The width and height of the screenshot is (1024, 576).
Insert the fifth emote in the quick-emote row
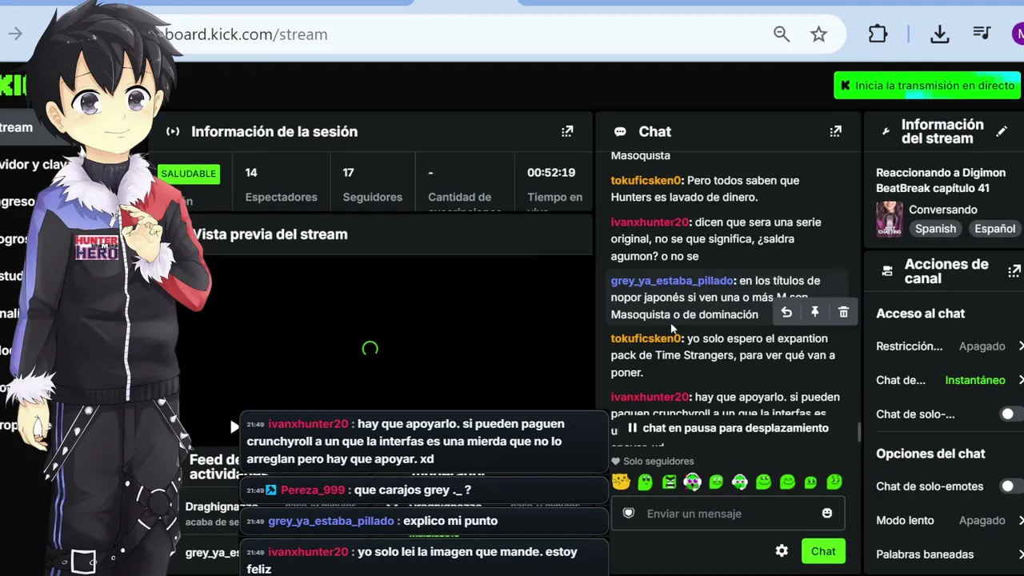716,482
